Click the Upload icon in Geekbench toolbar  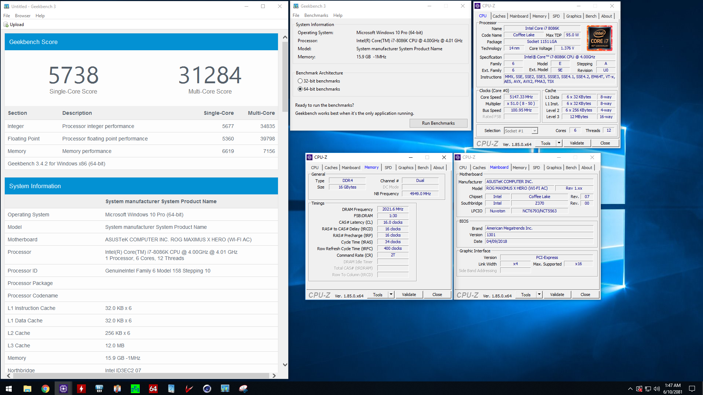click(6, 25)
